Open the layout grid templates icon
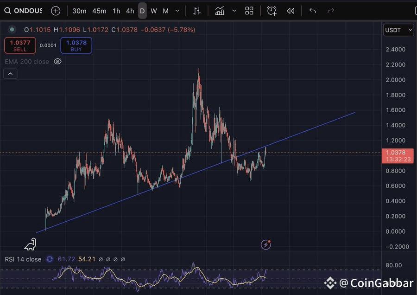 click(249, 11)
